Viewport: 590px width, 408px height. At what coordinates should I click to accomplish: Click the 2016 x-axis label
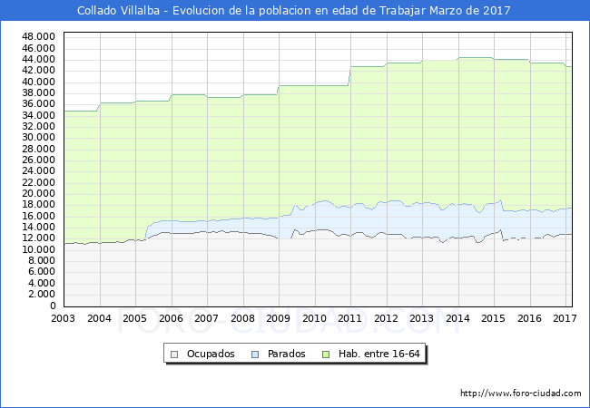click(x=529, y=318)
